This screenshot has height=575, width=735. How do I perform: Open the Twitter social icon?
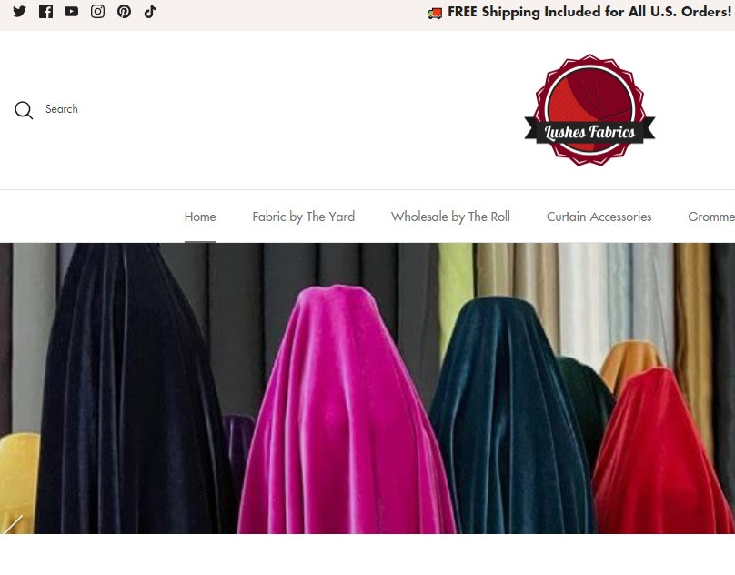[x=19, y=11]
